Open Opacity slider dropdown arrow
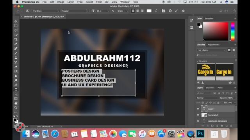Screen dimensions: 250x140 pos(235,98)
